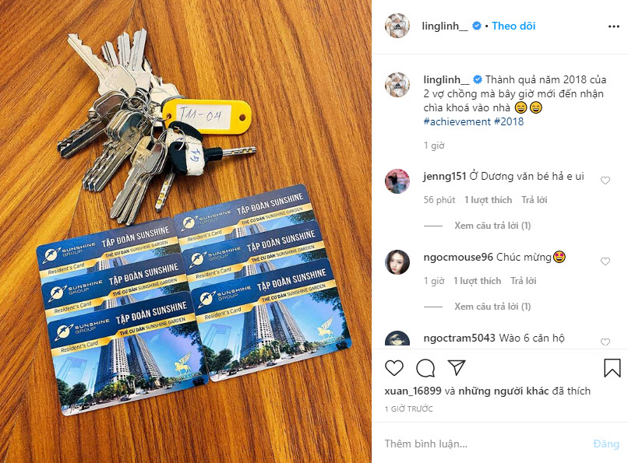Screen dimensions: 628x463
Task: Reply to ngocmouse96 with Trả lời
Action: click(x=523, y=281)
